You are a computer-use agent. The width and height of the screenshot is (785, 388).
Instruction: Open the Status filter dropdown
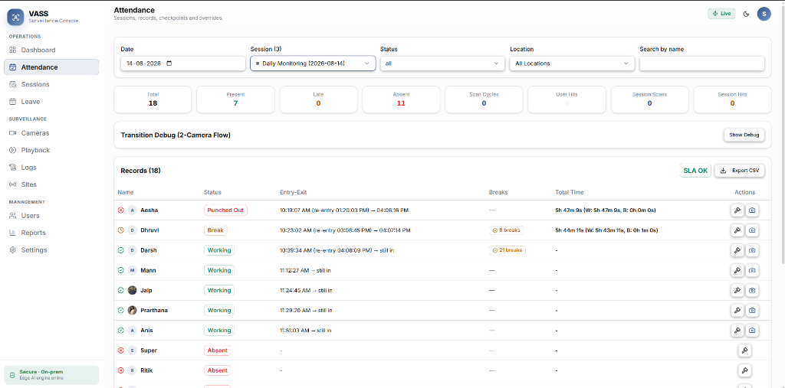442,64
